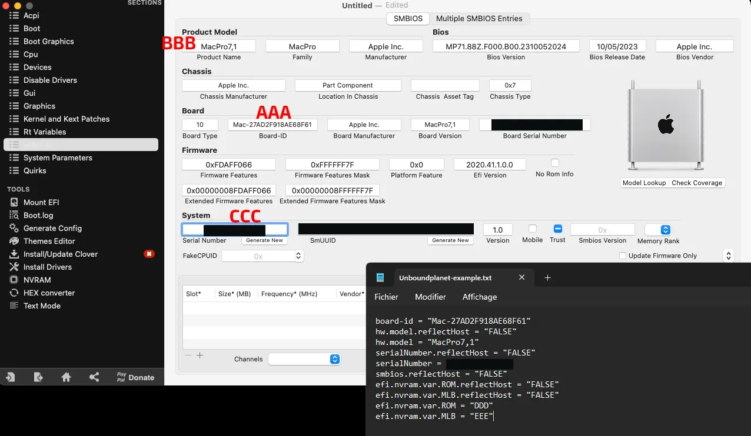Open the Mount EFI tool

41,202
